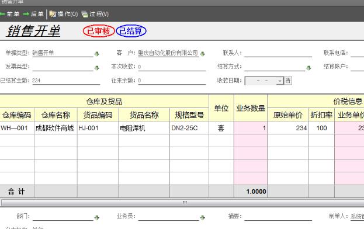Screen dimensions: 364x229
Task: Open 单据类型 lookup arrow
Action: [97, 54]
